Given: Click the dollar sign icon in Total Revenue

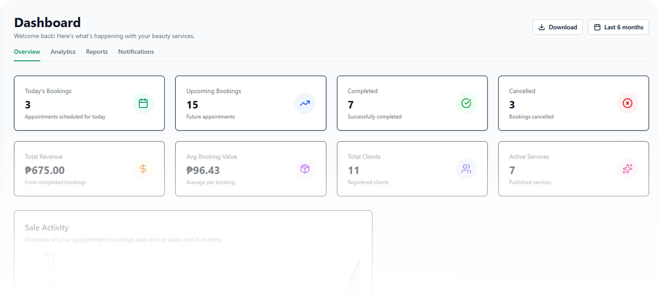Looking at the screenshot, I should pos(143,169).
